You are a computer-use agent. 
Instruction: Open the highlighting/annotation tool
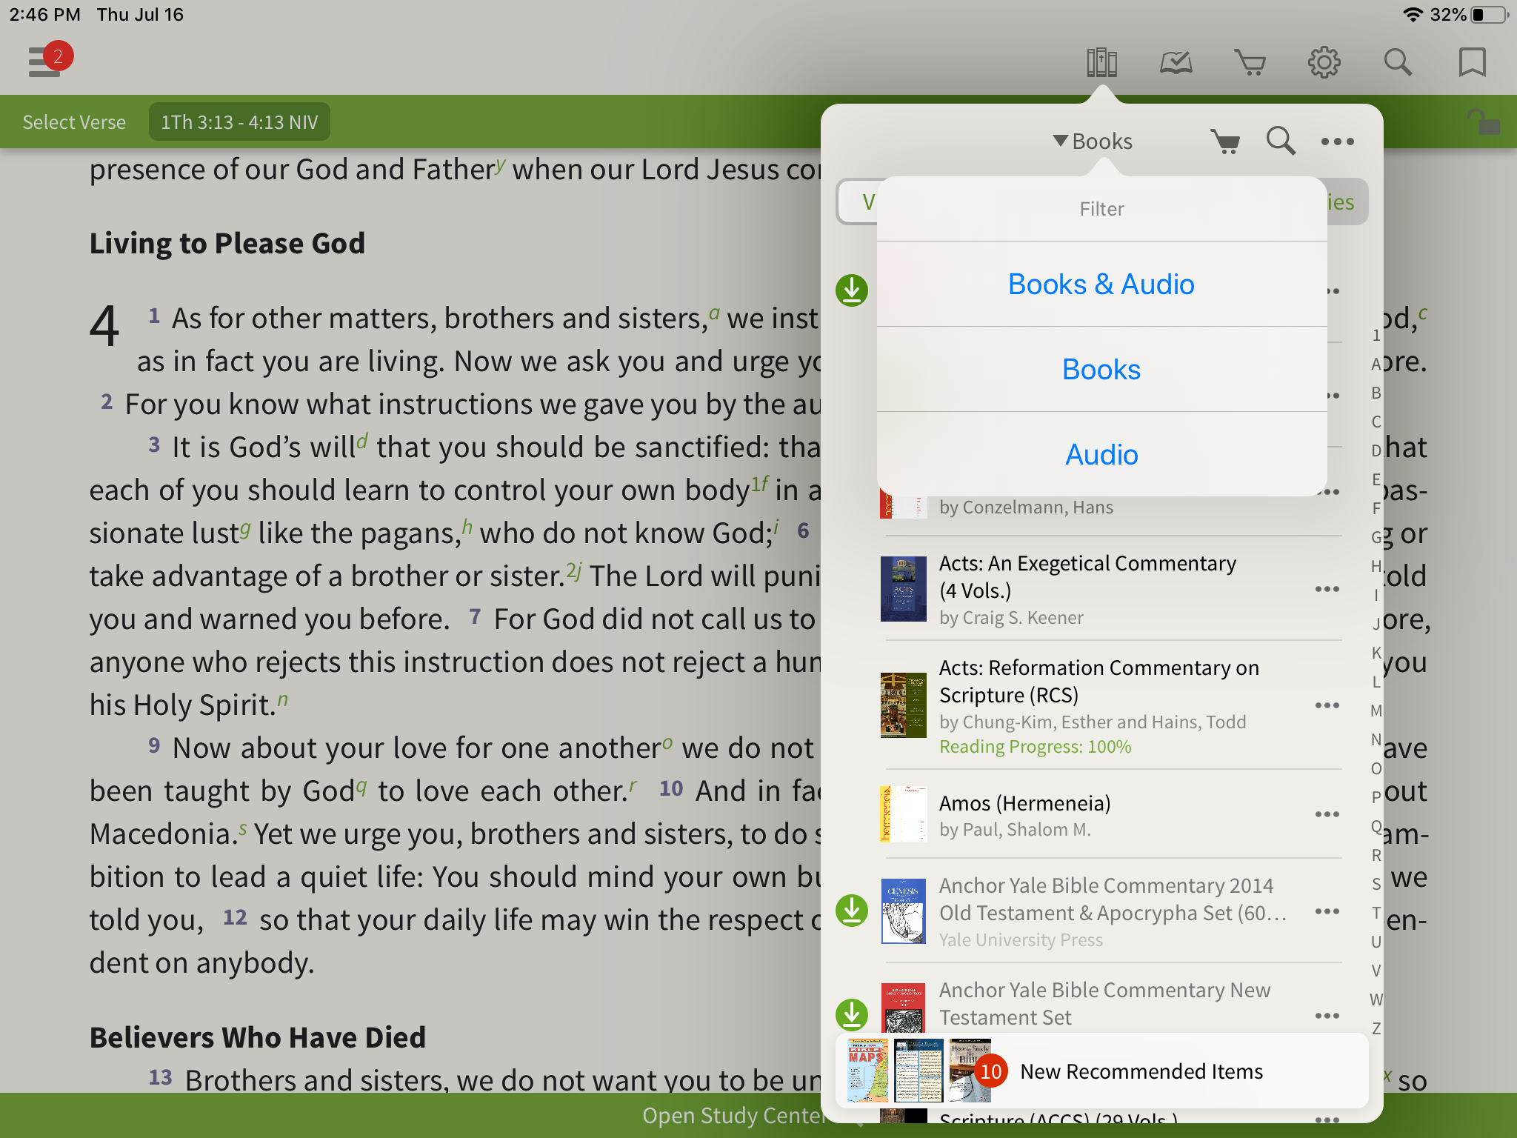(1176, 62)
